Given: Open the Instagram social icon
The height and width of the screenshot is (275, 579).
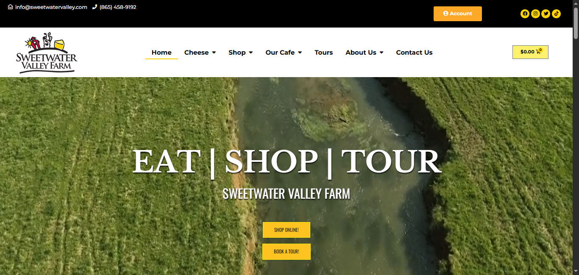Looking at the screenshot, I should [535, 14].
